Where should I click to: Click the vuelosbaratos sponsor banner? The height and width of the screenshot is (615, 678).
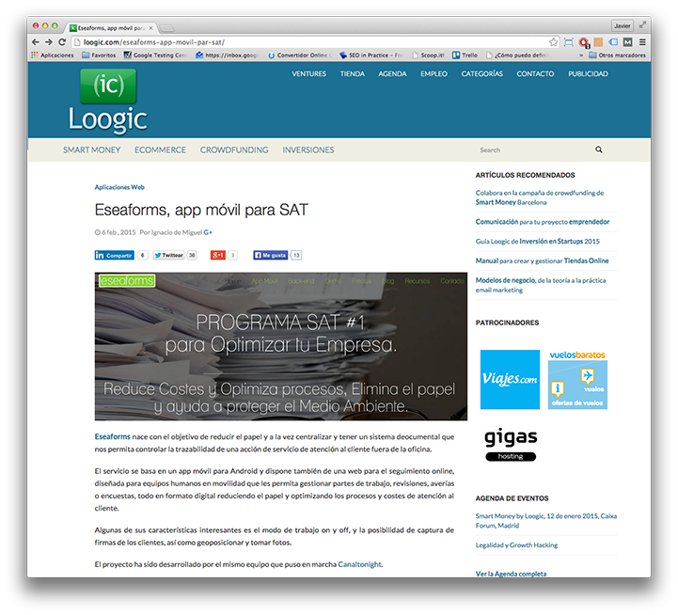pos(577,379)
